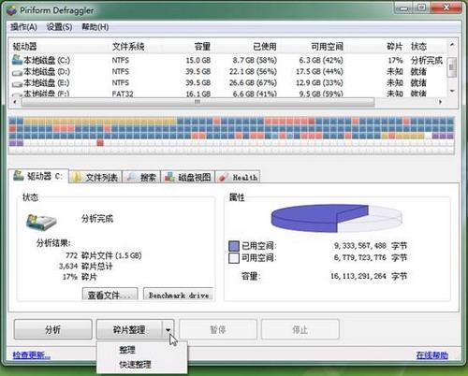The image size is (468, 376).
Task: Click the FAT32 file system cell
Action: coord(123,94)
